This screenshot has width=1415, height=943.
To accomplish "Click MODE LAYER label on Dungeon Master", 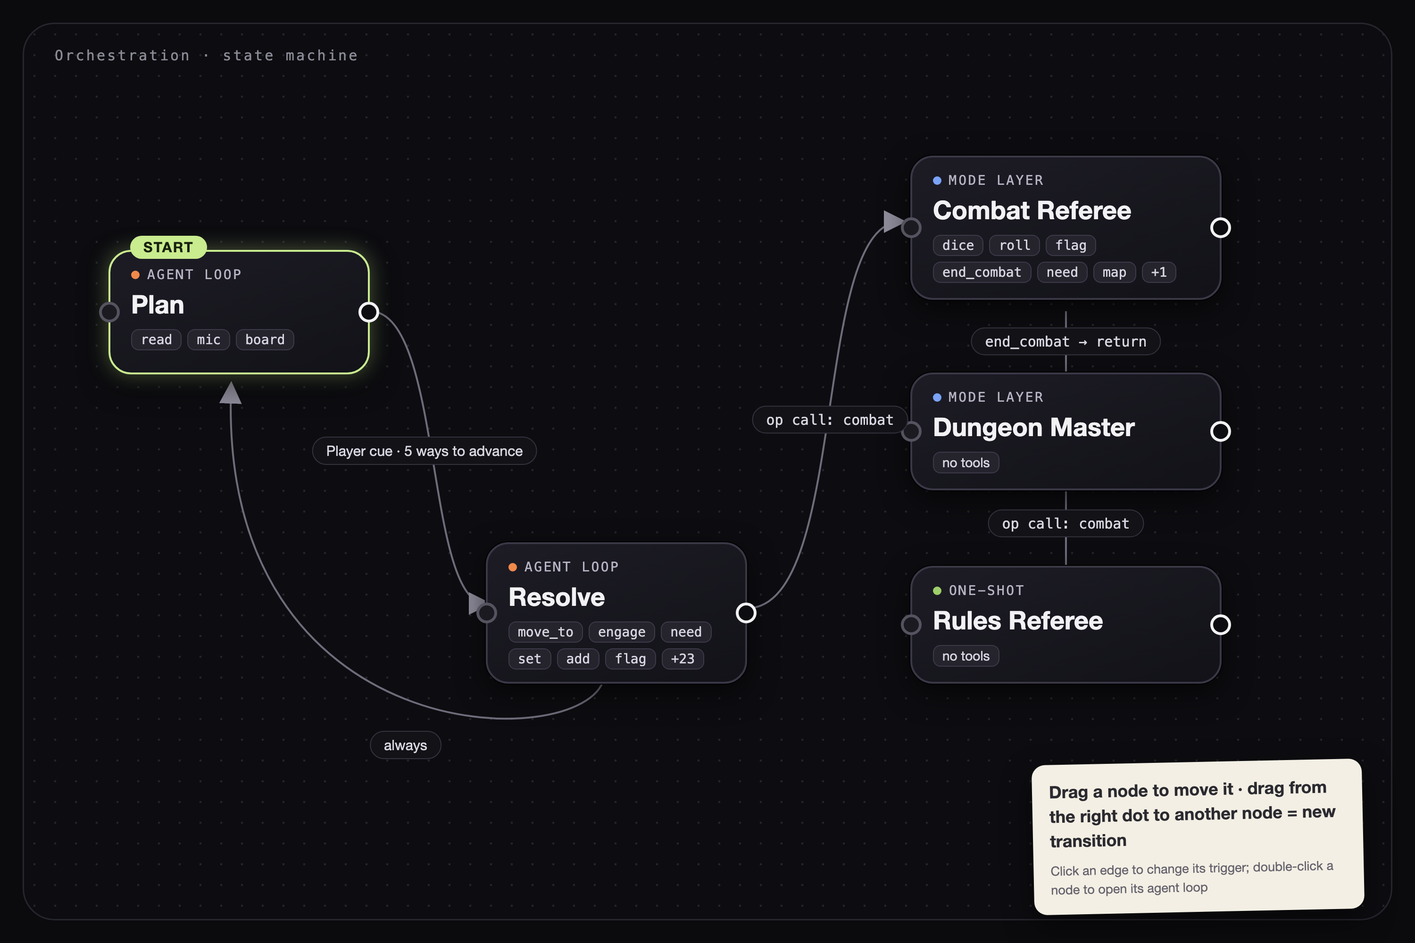I will [996, 397].
